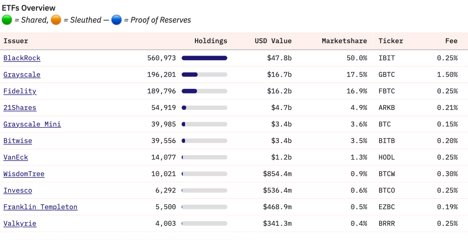468x240 pixels.
Task: Select the 39,985 holdings value
Action: click(x=163, y=125)
